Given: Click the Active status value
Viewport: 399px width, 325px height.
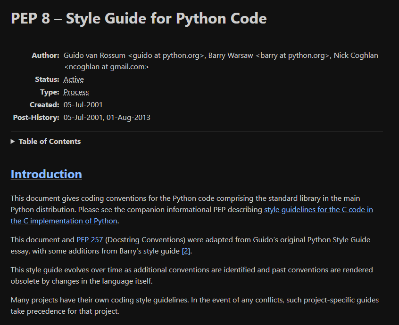Looking at the screenshot, I should click(74, 79).
